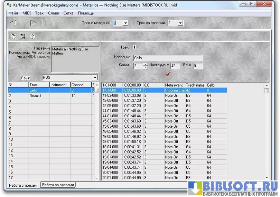This screenshot has width=280, height=197.
Task: Click the Инструмент field showing 42
Action: point(175,66)
